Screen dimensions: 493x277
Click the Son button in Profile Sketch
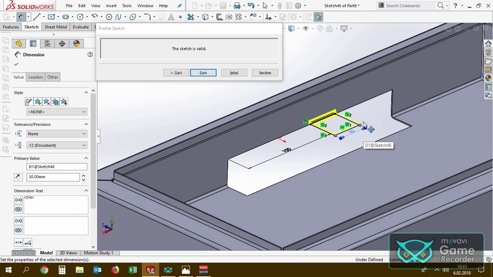203,73
